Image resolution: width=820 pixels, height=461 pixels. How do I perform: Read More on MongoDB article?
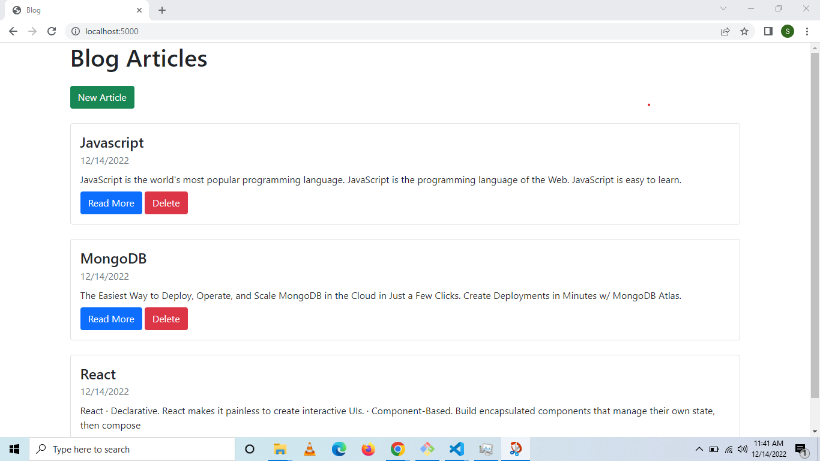111,319
